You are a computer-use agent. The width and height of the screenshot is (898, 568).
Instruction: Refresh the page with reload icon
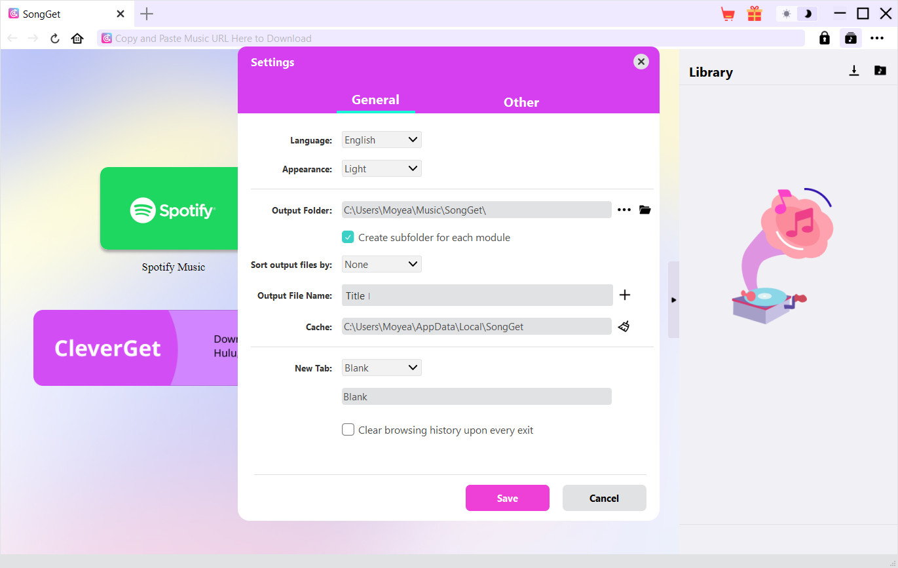pyautogui.click(x=55, y=39)
